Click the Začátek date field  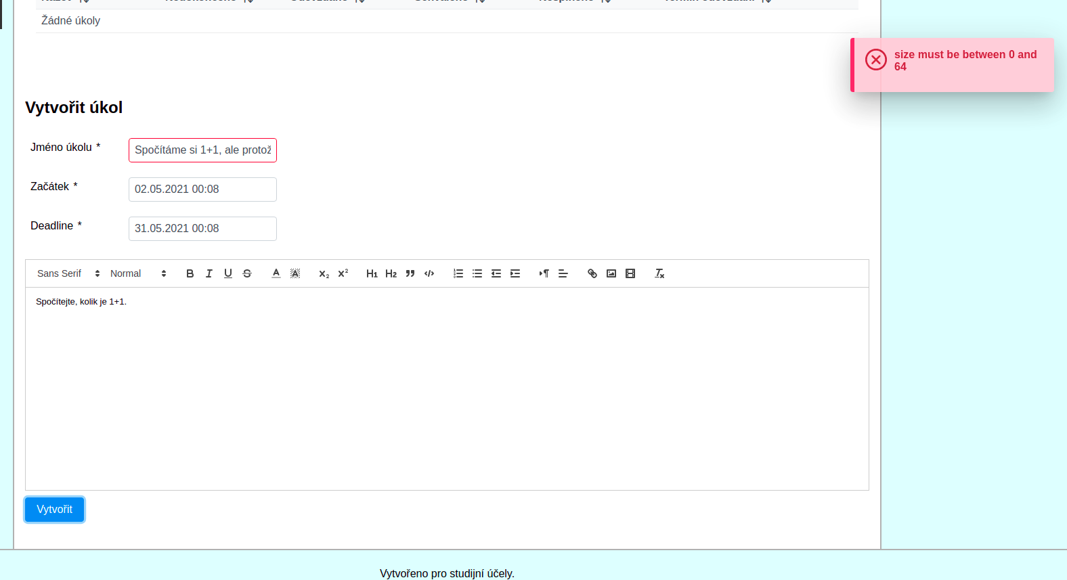[x=202, y=189]
